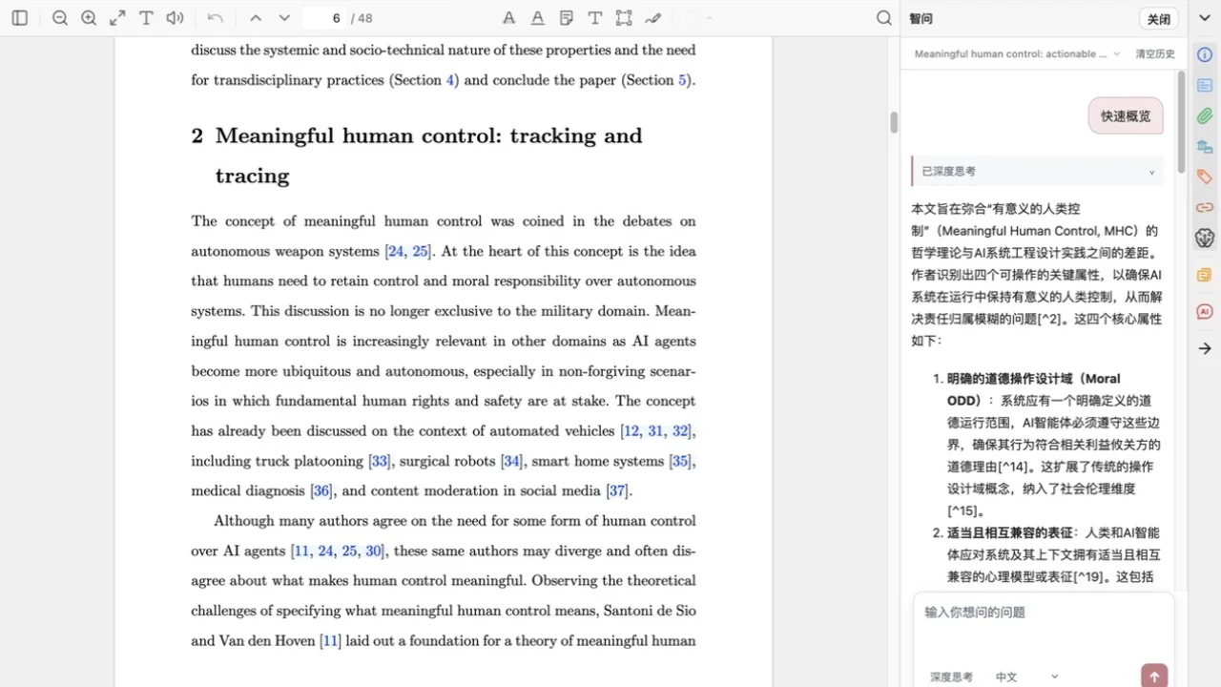The height and width of the screenshot is (687, 1221).
Task: Select the text cursor tool left of speaker
Action: (146, 18)
